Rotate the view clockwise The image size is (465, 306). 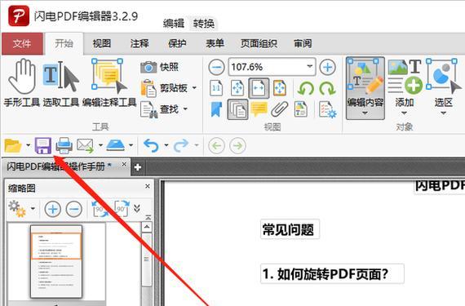(x=327, y=88)
